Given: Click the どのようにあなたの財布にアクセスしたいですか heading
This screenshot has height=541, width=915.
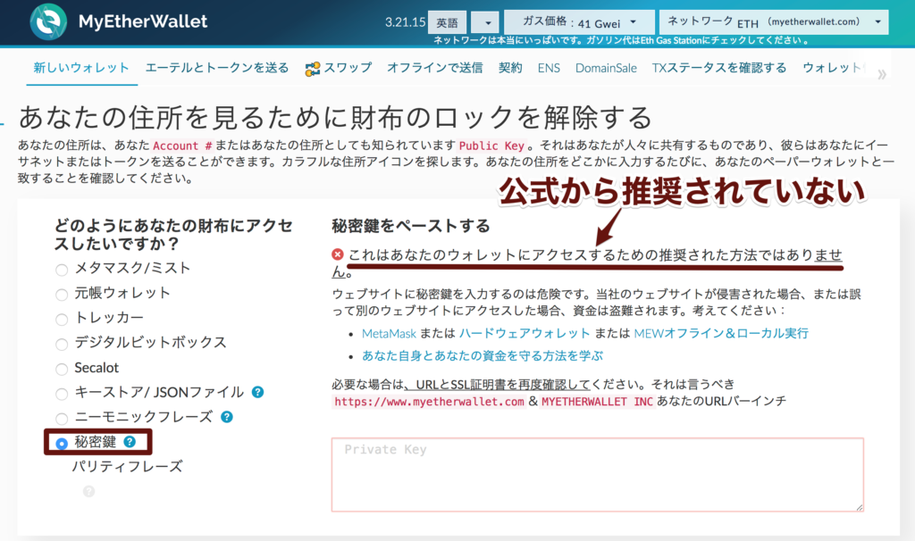Looking at the screenshot, I should (x=173, y=235).
